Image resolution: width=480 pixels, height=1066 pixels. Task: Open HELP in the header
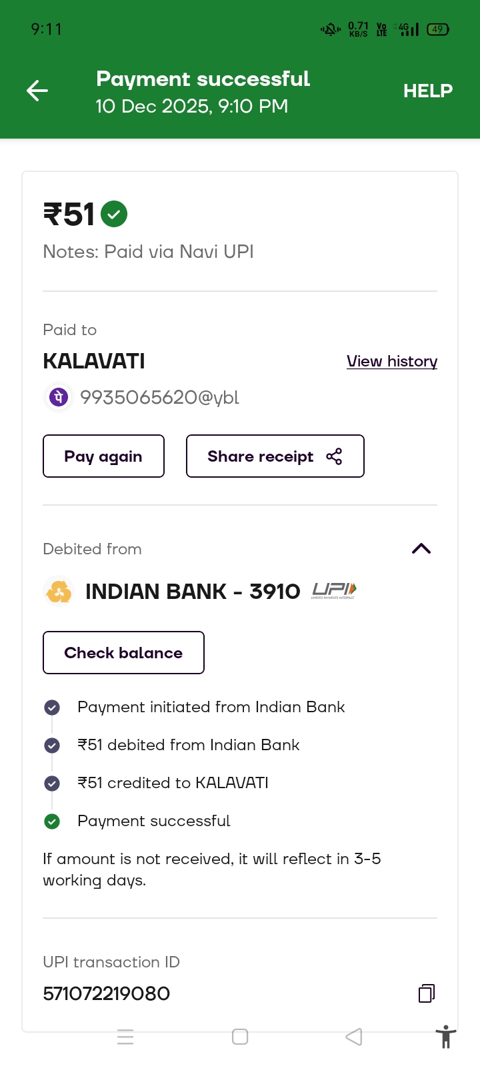click(x=427, y=91)
